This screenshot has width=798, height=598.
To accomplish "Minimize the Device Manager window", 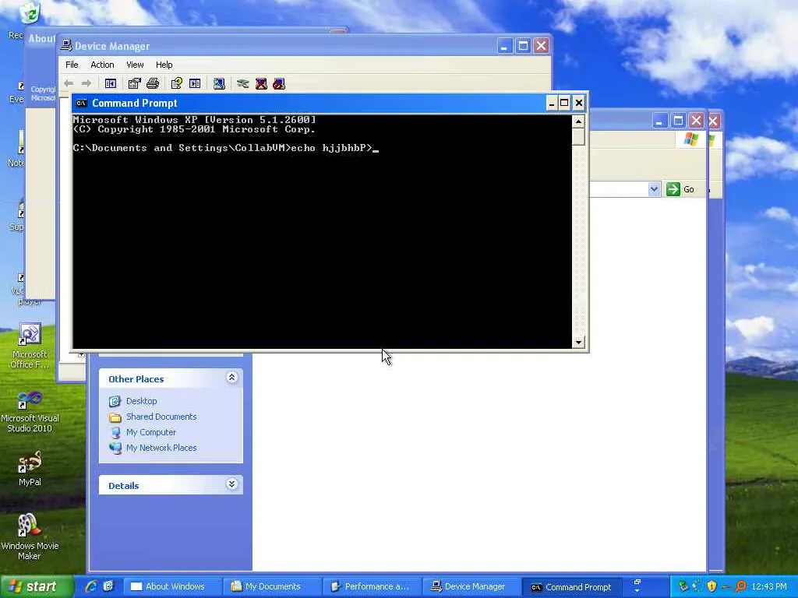I will (x=504, y=46).
